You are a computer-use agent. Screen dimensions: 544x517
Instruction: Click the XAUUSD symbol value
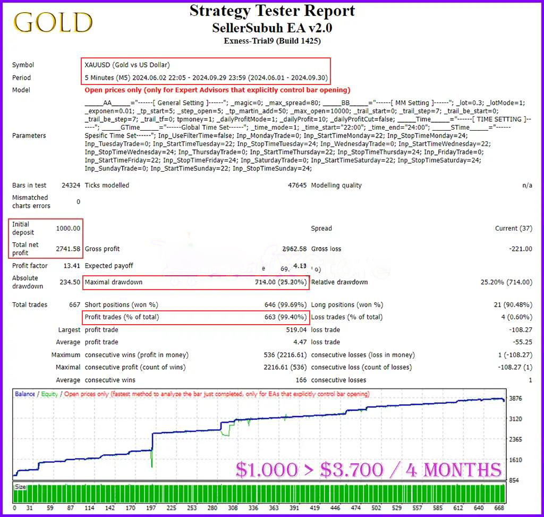coord(127,65)
